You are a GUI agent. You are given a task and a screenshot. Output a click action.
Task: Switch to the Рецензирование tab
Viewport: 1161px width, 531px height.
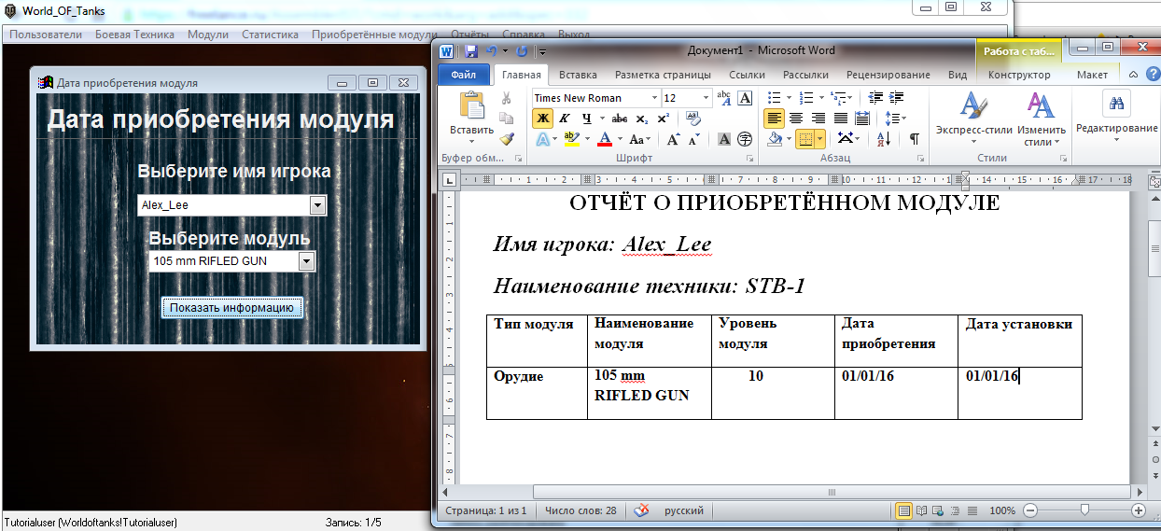[888, 75]
